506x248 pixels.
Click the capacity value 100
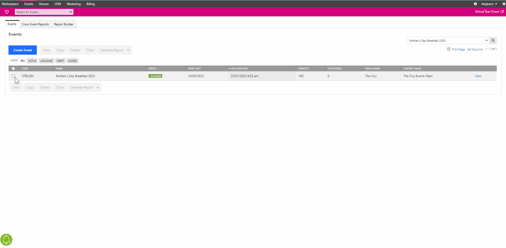click(x=301, y=76)
